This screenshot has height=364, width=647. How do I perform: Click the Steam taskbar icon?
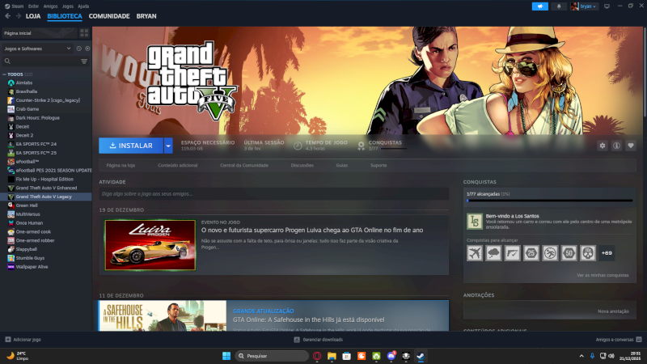(421, 356)
